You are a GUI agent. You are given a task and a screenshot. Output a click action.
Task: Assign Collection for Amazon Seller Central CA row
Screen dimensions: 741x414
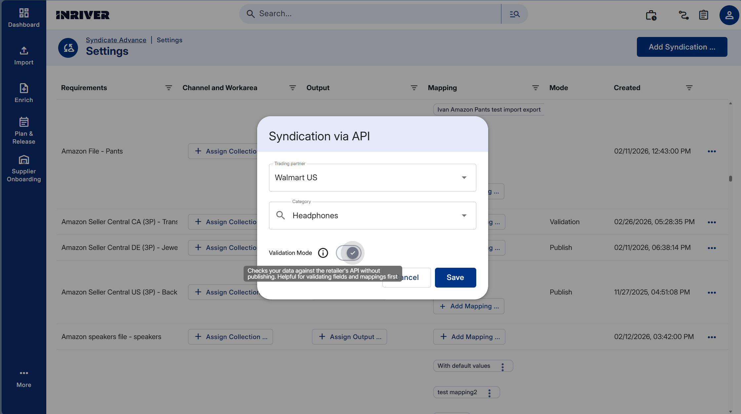coord(223,222)
